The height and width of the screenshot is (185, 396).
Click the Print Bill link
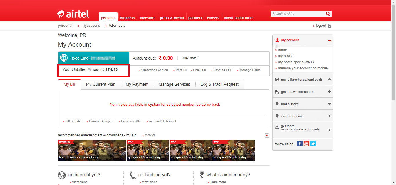click(181, 70)
